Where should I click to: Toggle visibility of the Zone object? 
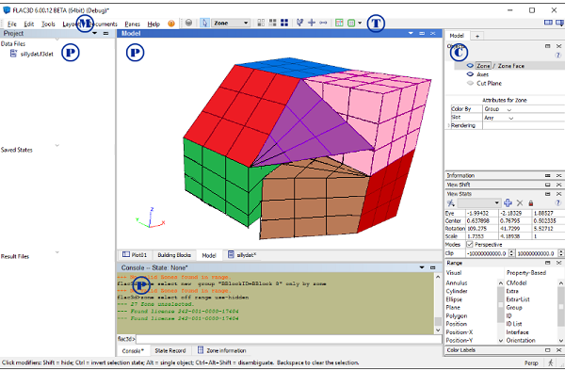tap(470, 66)
